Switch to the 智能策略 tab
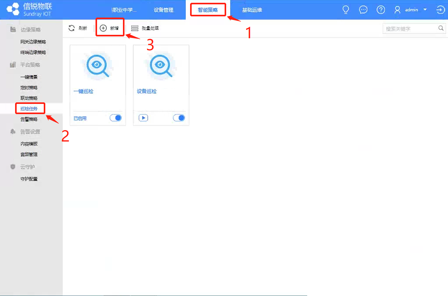The height and width of the screenshot is (296, 448). 208,10
